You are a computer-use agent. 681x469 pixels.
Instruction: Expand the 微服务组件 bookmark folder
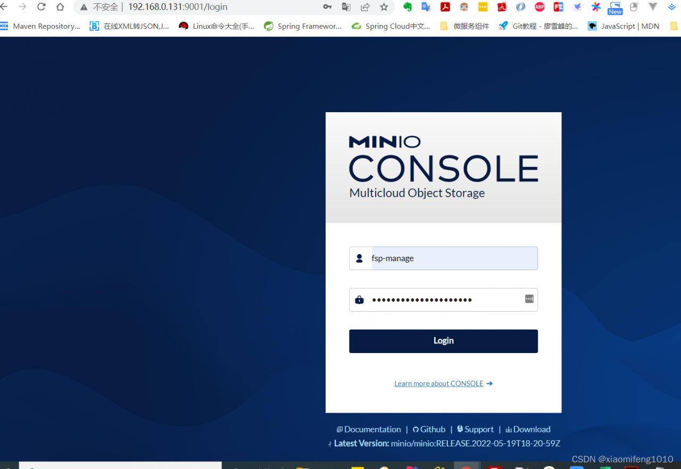(x=464, y=26)
